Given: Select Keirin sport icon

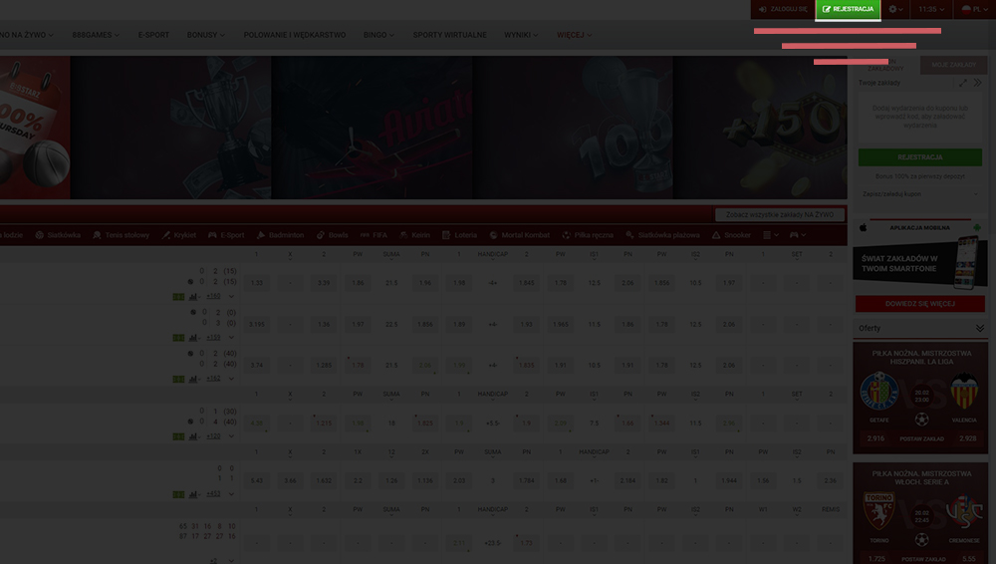Looking at the screenshot, I should (414, 235).
